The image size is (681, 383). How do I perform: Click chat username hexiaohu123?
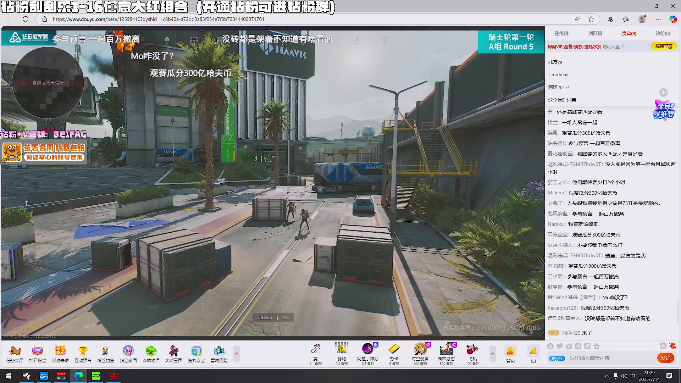click(562, 308)
